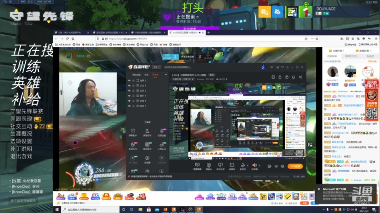Viewport: 380px width, 213px height.
Task: Click the blue group icon at game top right
Action: (278, 12)
